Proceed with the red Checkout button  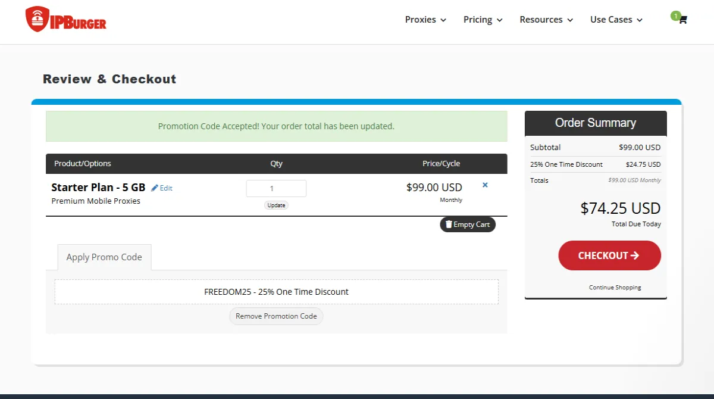tap(609, 255)
